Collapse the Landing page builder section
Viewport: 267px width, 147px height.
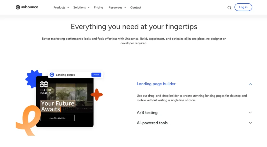[x=250, y=84]
